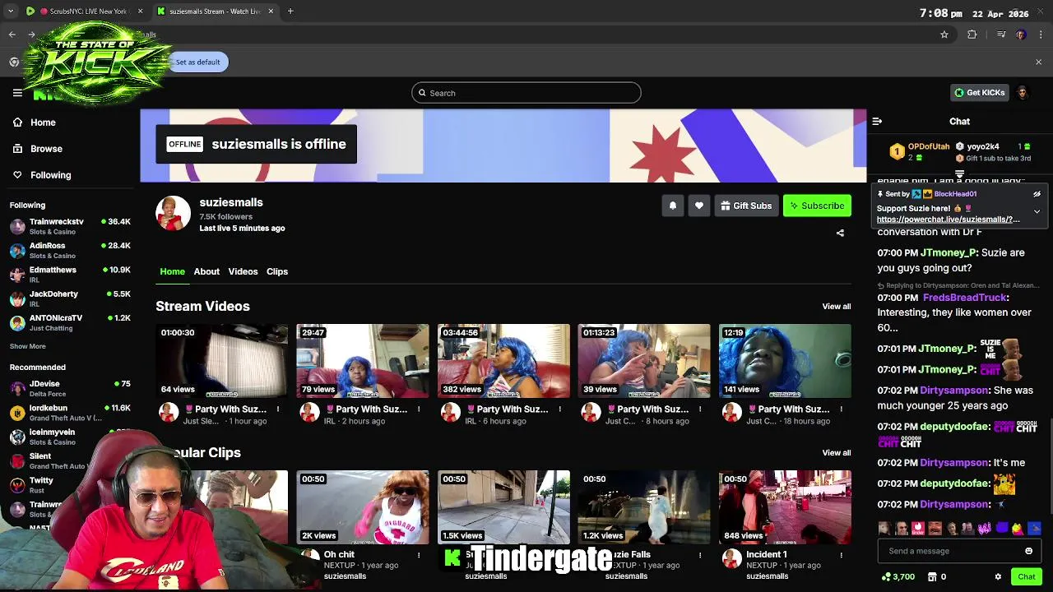Click the 3,700 channel points icon
The width and height of the screenshot is (1053, 592).
click(x=885, y=576)
